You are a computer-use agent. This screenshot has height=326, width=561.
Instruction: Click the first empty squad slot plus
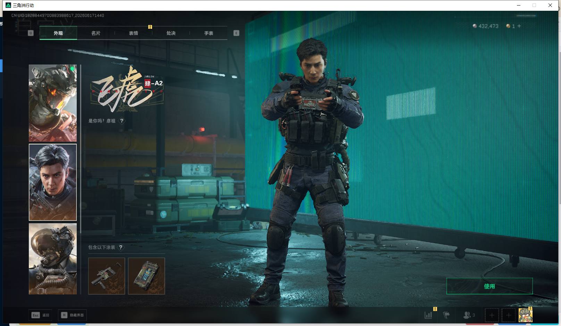tap(492, 315)
